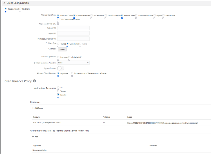The height and width of the screenshot is (154, 212).
Task: Select Specific authorized resources
Action: [x=58, y=95]
